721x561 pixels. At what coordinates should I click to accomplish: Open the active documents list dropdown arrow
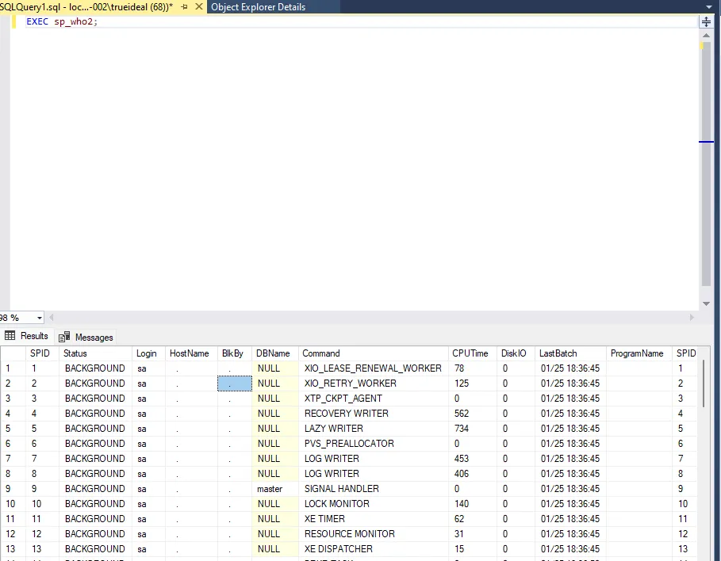(708, 6)
